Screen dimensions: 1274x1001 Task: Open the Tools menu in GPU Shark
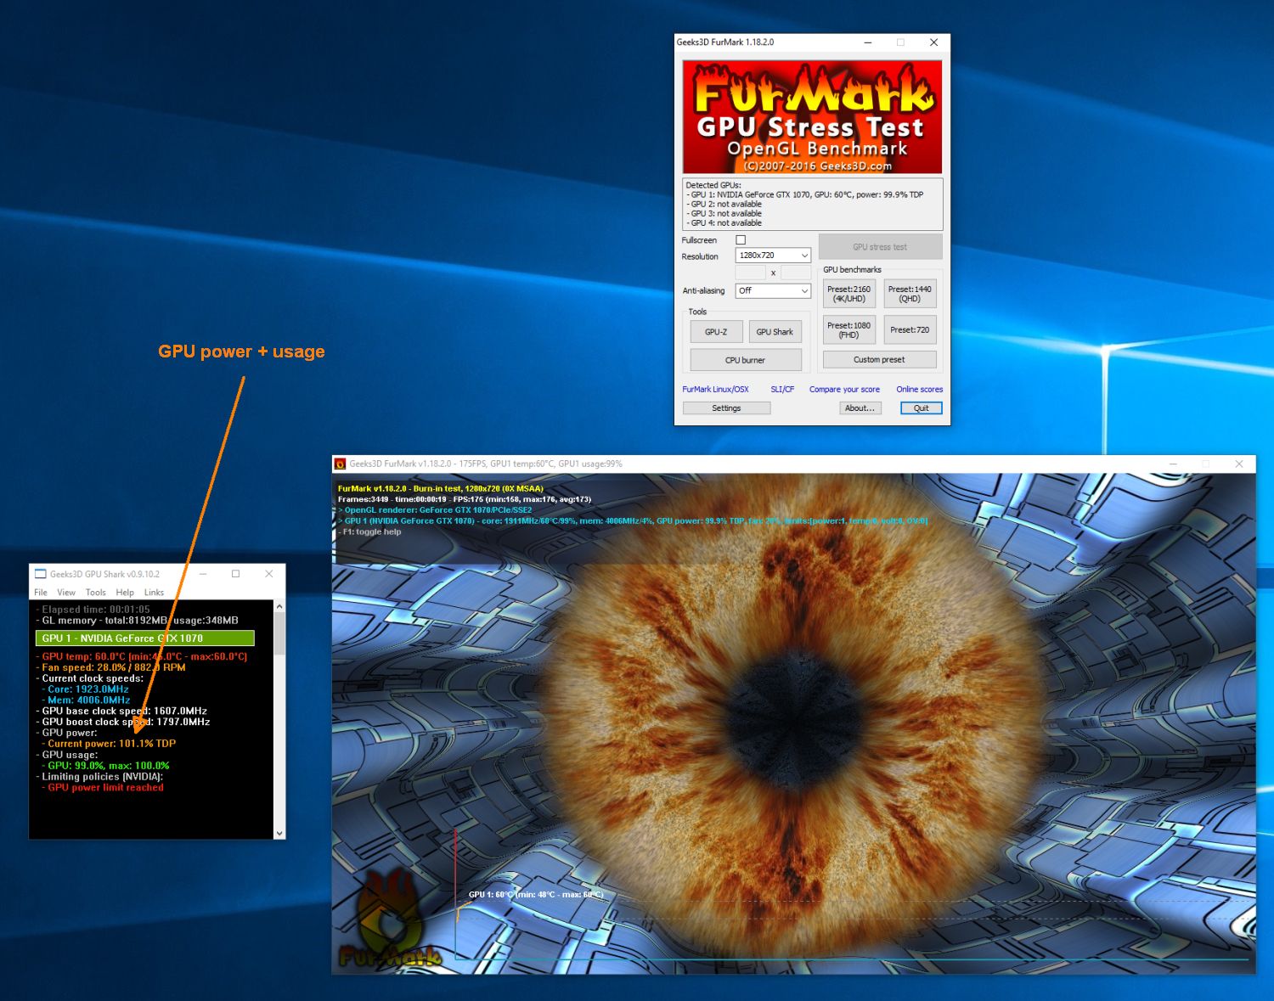coord(96,593)
